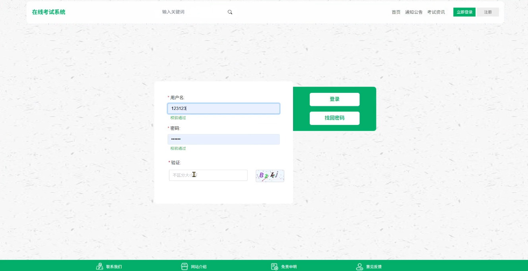This screenshot has height=271, width=528.
Task: Click the 网站介绍 footer icon
Action: click(184, 267)
